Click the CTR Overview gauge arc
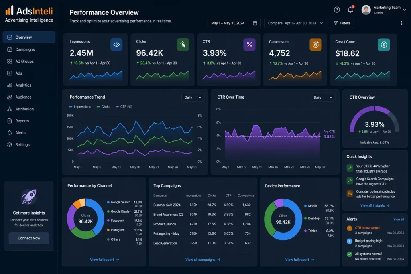 [374, 119]
